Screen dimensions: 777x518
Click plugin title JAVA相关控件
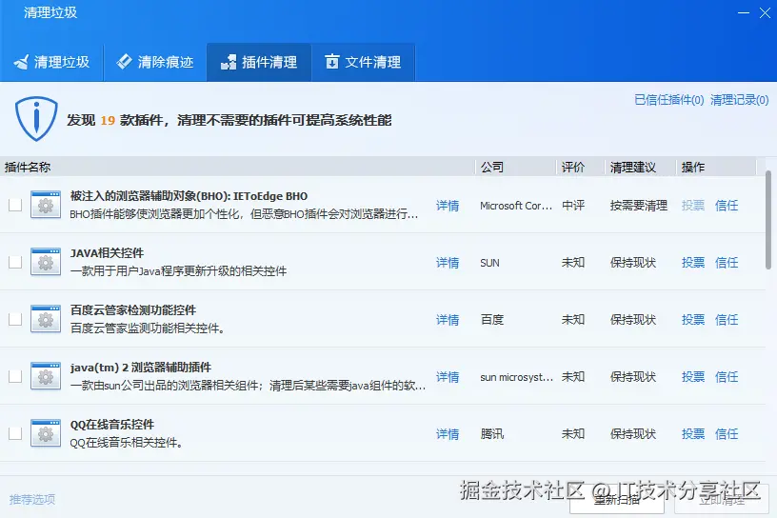tap(107, 252)
